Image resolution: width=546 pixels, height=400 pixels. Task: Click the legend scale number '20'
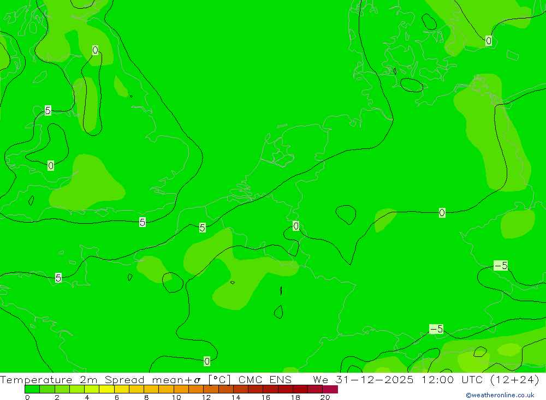pyautogui.click(x=325, y=397)
